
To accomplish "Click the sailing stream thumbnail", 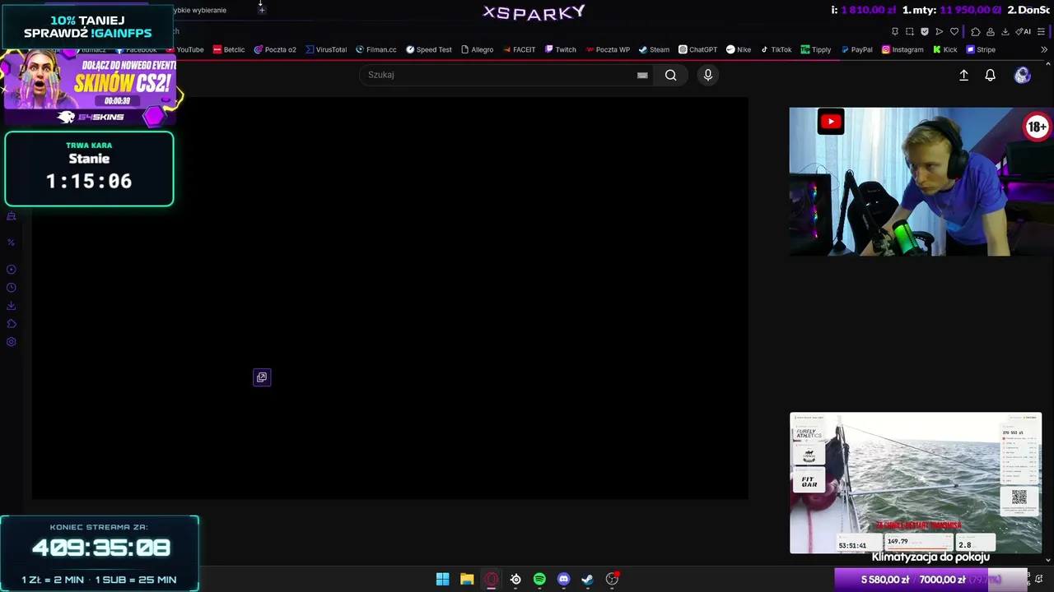I will click(916, 483).
